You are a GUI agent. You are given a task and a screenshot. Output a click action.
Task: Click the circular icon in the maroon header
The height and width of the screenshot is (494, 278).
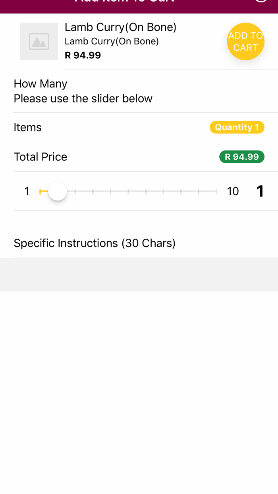(261, 1)
